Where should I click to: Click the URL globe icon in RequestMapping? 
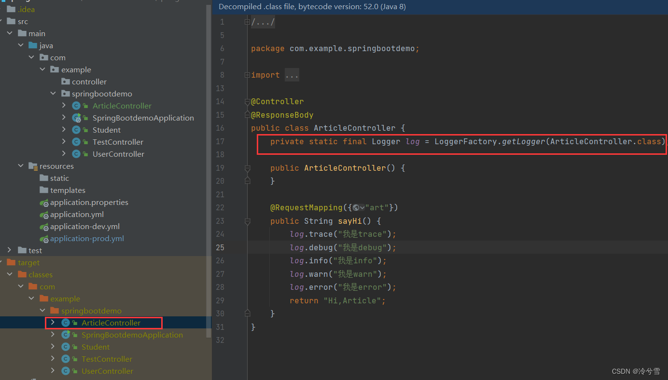[x=356, y=208]
